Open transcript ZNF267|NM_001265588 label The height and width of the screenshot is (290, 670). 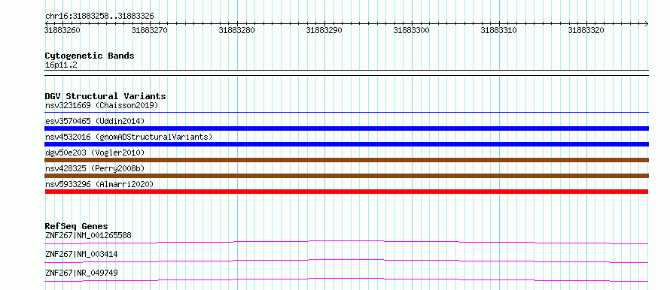click(x=88, y=235)
